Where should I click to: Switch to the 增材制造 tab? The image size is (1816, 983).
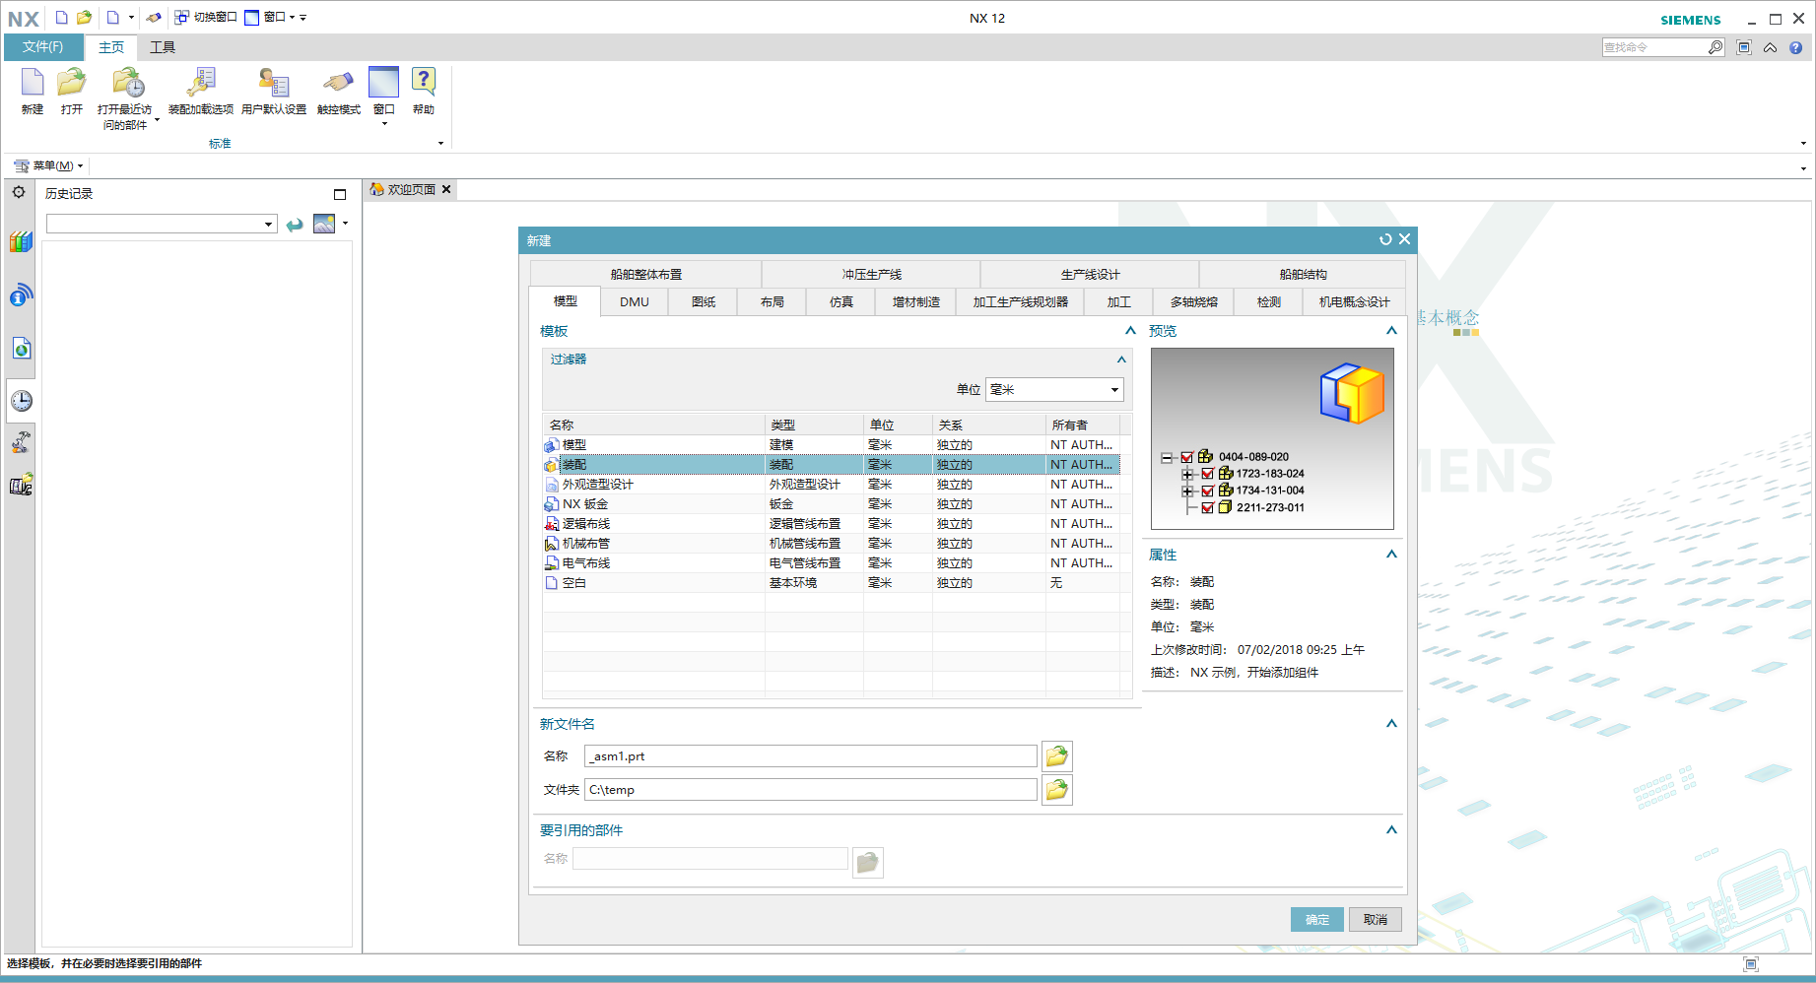pos(916,301)
